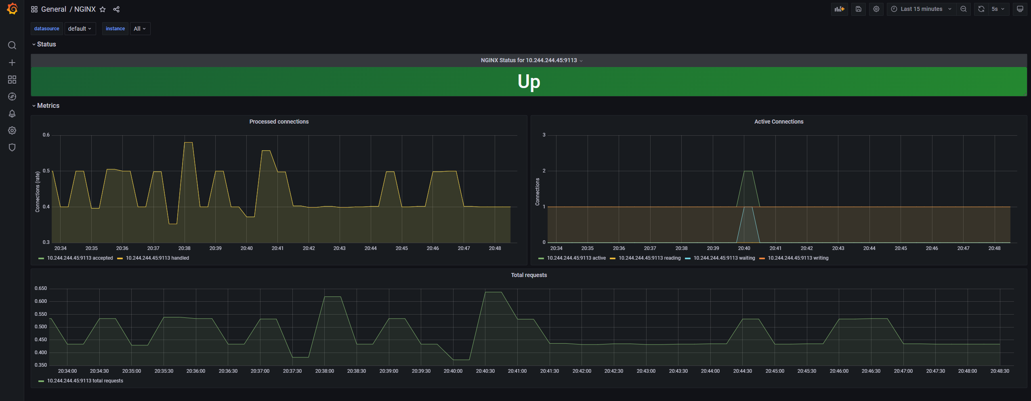Click the datasource variable label

[x=46, y=29]
